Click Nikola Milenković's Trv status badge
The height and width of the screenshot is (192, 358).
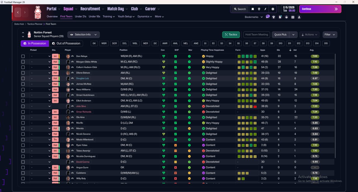(55, 140)
